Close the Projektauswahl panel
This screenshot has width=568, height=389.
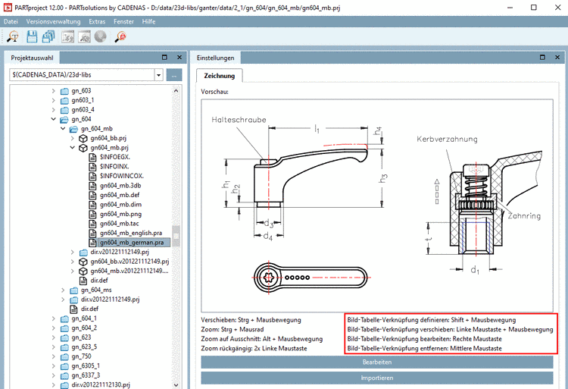[x=179, y=58]
